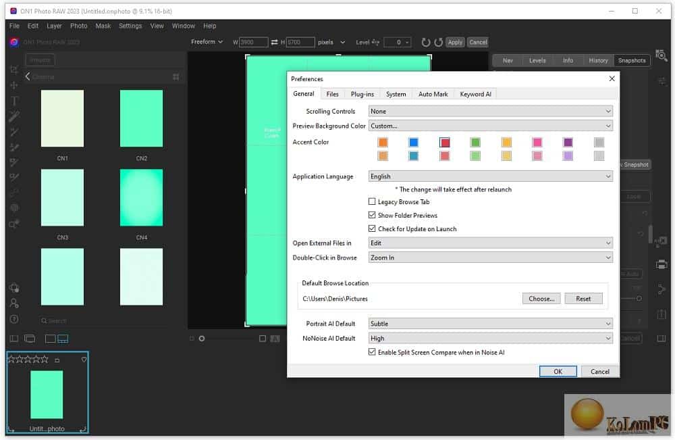Pick the blue accent color swatch

click(x=414, y=142)
